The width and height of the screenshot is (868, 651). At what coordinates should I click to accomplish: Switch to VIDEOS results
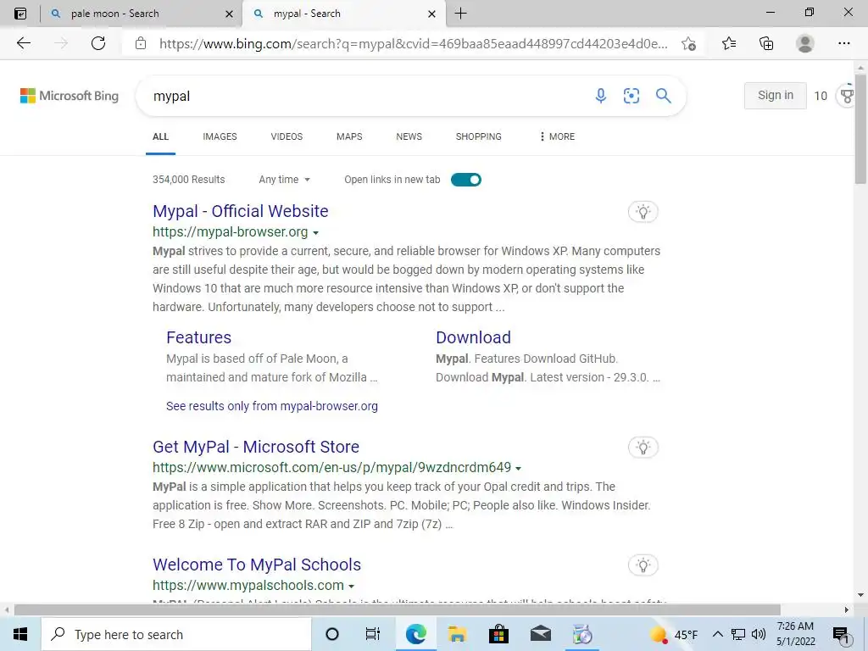click(x=287, y=136)
